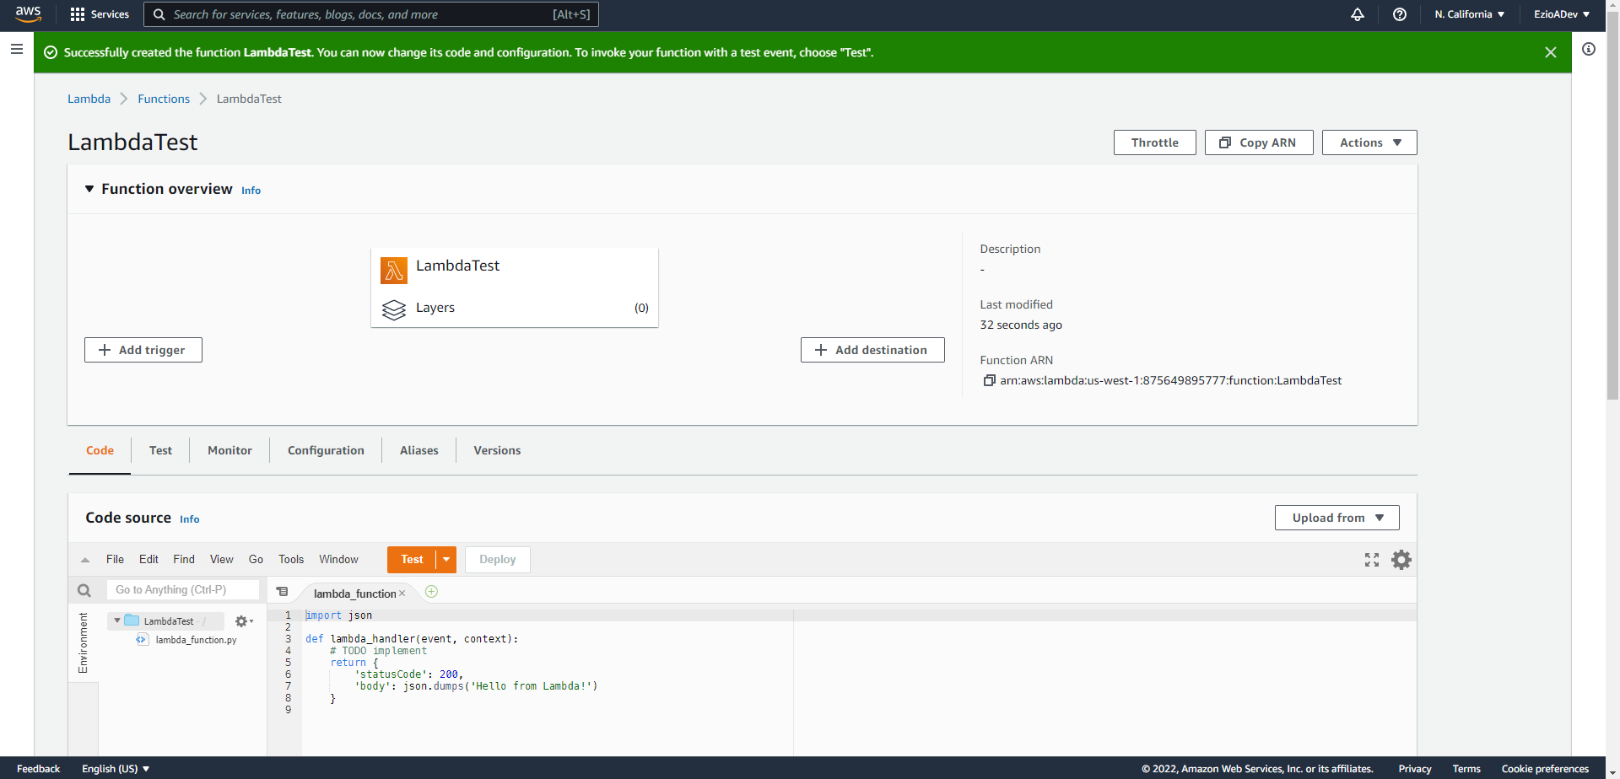Click the LambdaTest folder icon
Image resolution: width=1620 pixels, height=779 pixels.
coord(132,621)
